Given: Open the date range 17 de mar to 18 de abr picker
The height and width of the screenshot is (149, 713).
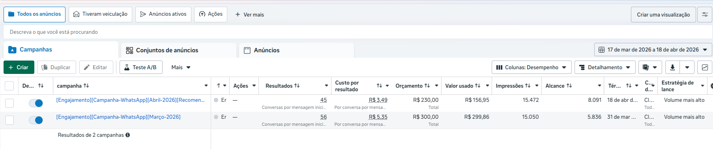Looking at the screenshot, I should click(653, 50).
